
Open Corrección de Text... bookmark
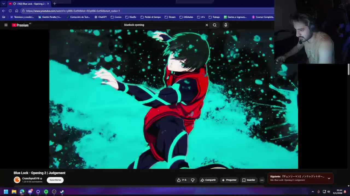click(x=78, y=17)
